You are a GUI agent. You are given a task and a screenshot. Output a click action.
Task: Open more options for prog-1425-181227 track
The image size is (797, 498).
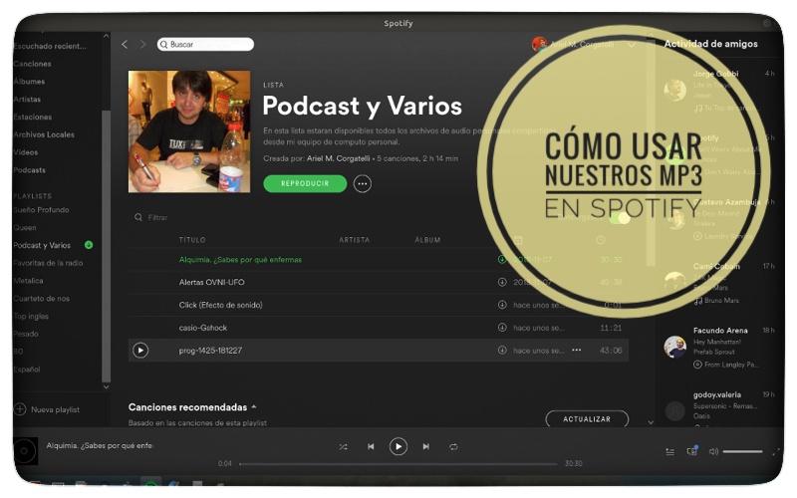tap(576, 351)
